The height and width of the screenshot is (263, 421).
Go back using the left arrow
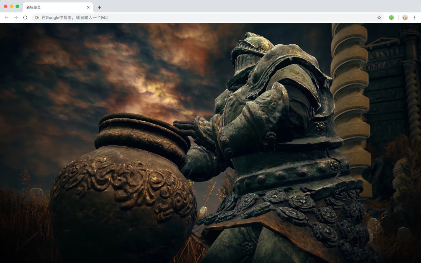tap(6, 17)
